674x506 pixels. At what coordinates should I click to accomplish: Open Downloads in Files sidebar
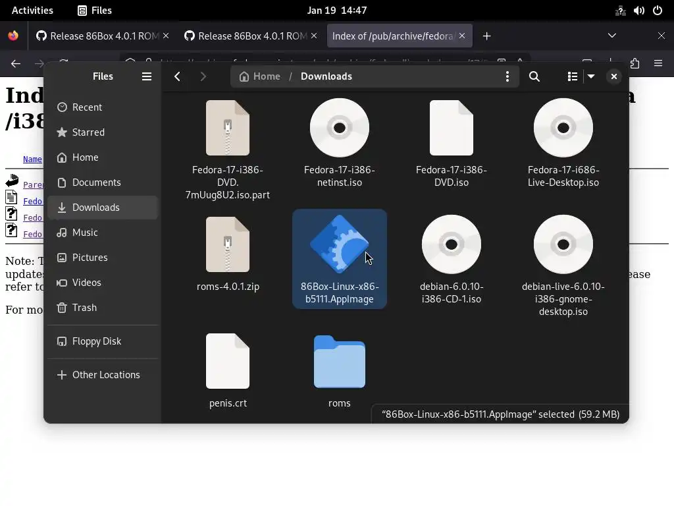(x=103, y=208)
